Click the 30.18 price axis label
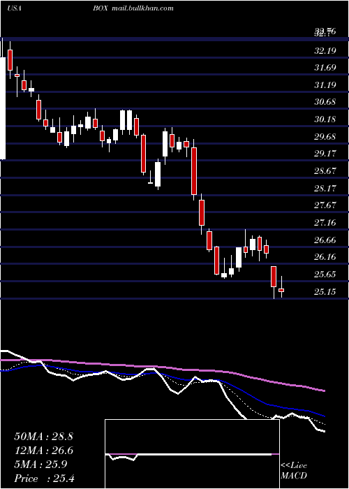This screenshot has height=489, width=349. (325, 119)
